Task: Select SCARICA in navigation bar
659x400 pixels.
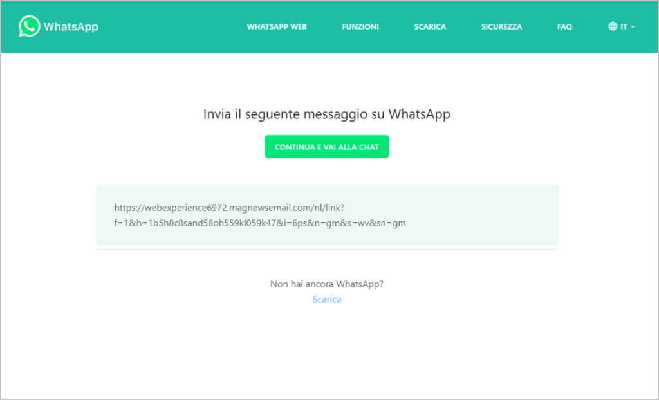Action: tap(430, 27)
